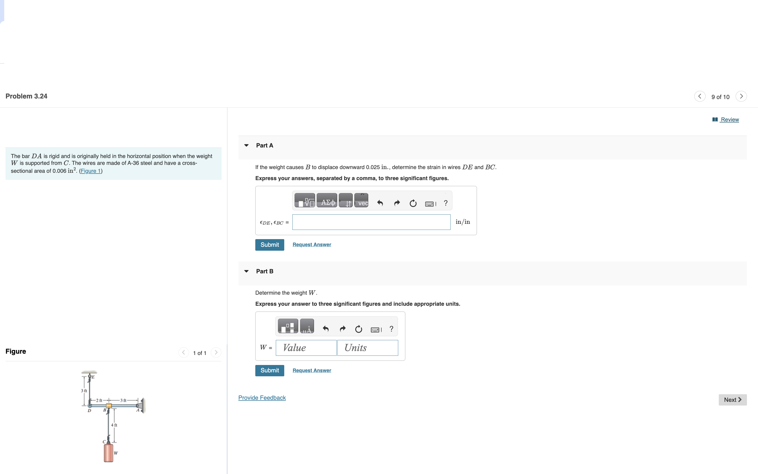758x474 pixels.
Task: Click the vec button in Part A toolbar
Action: (x=361, y=201)
